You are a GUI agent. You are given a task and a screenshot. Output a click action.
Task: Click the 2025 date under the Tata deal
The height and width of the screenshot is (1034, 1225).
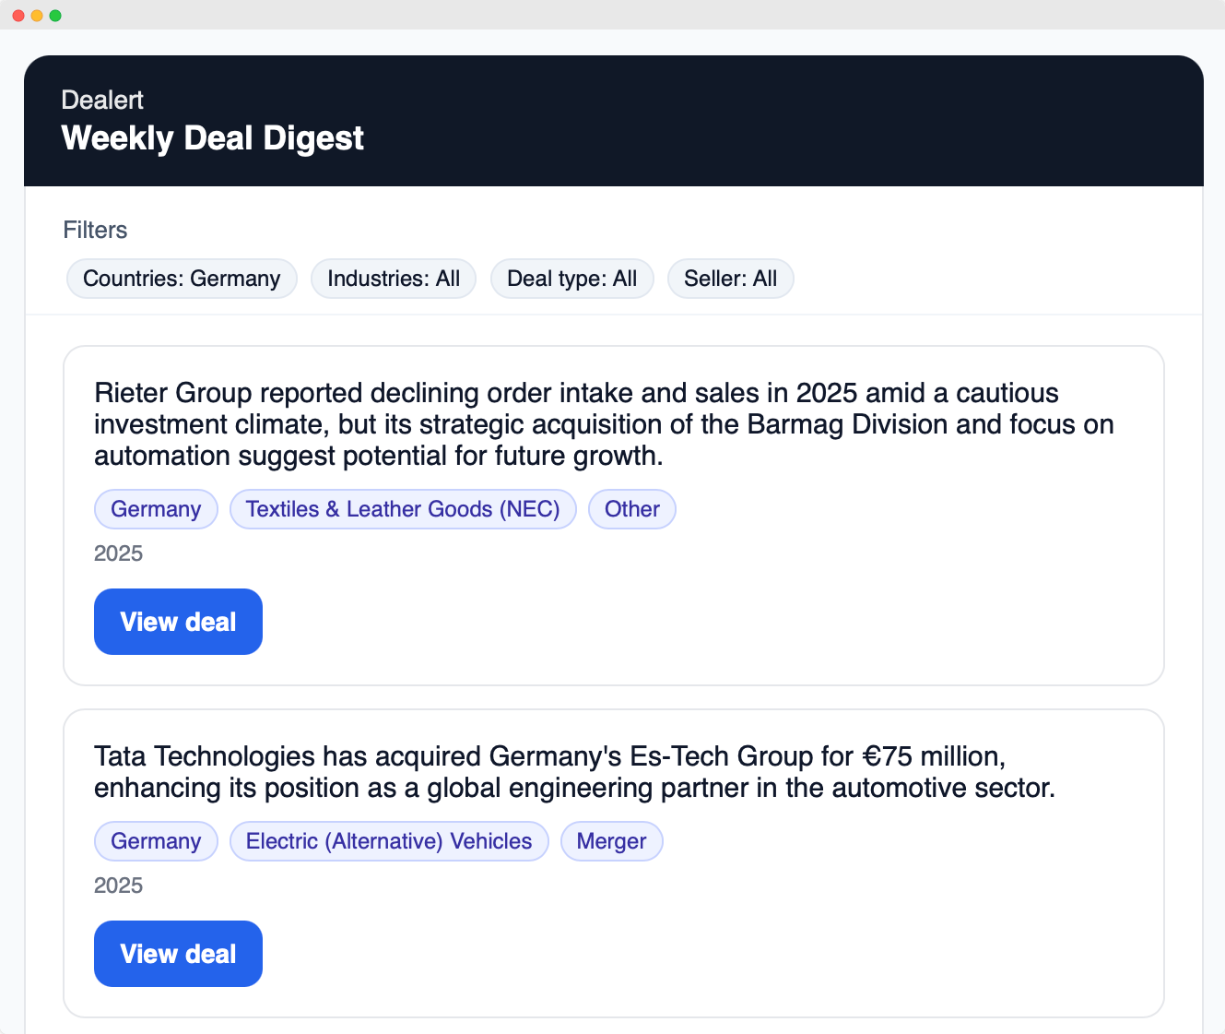click(118, 885)
